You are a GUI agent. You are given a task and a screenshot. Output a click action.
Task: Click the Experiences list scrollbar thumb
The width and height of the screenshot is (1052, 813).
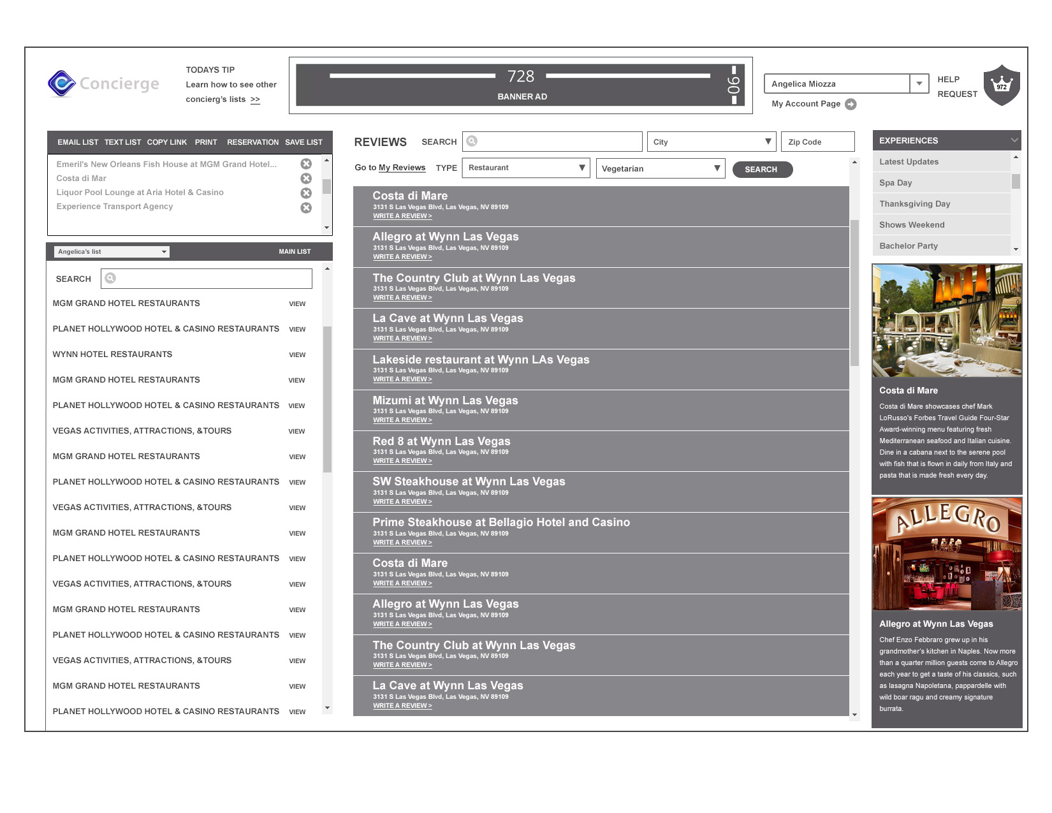click(x=1016, y=182)
